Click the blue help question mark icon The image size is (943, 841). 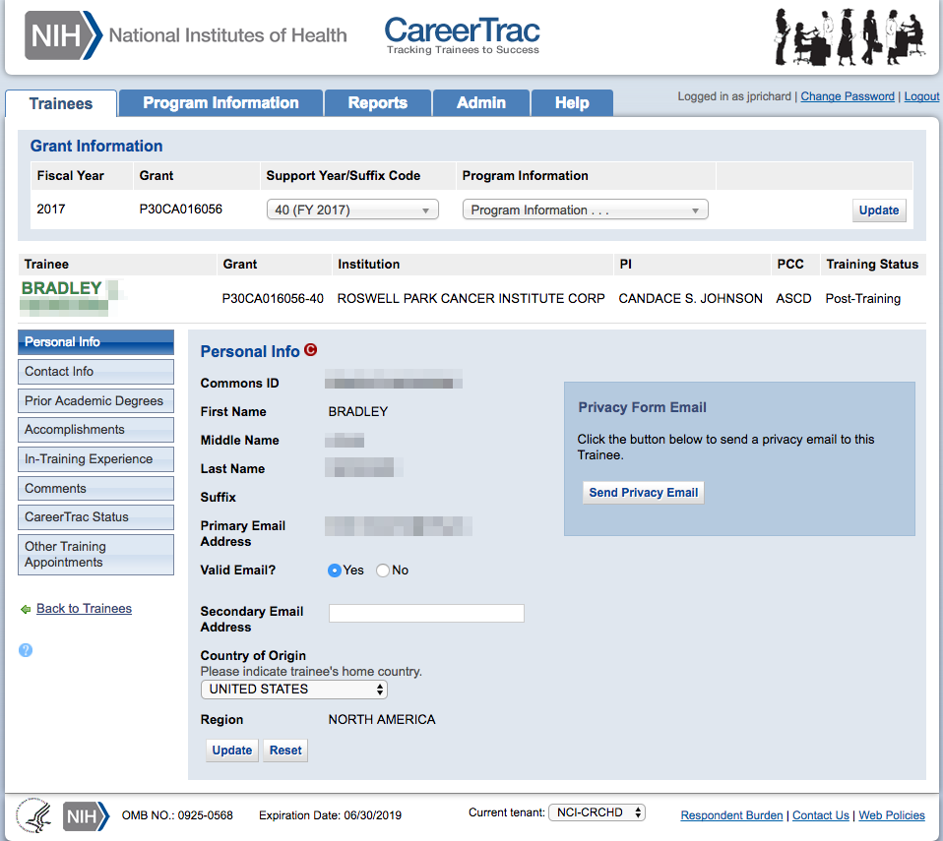(26, 650)
